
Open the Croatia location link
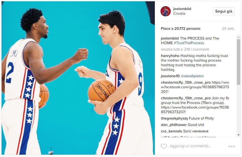pos(179,13)
